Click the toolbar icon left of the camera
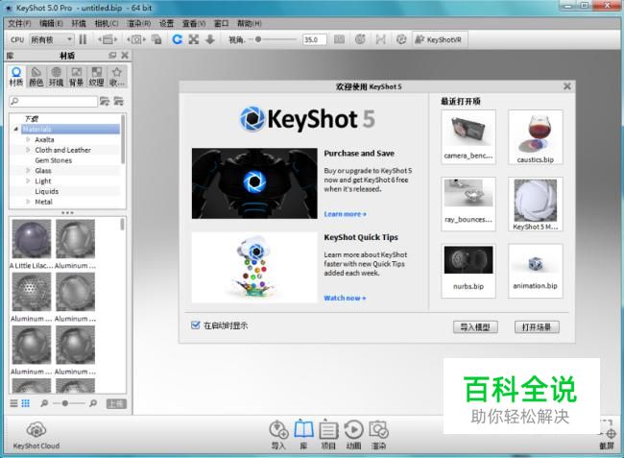The height and width of the screenshot is (458, 624). [108, 39]
